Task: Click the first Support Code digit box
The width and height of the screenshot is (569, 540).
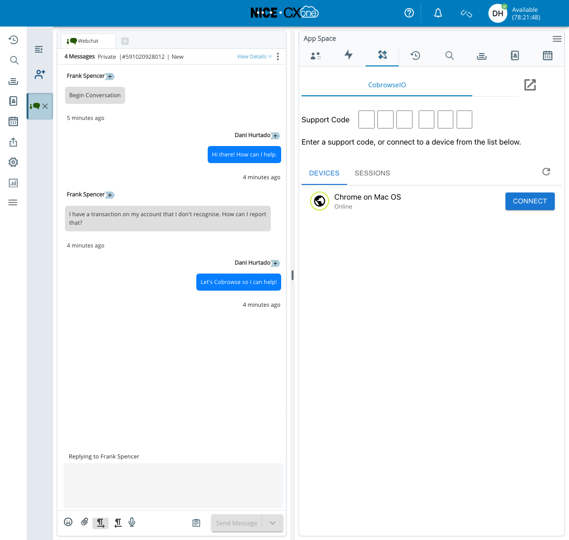Action: (367, 119)
